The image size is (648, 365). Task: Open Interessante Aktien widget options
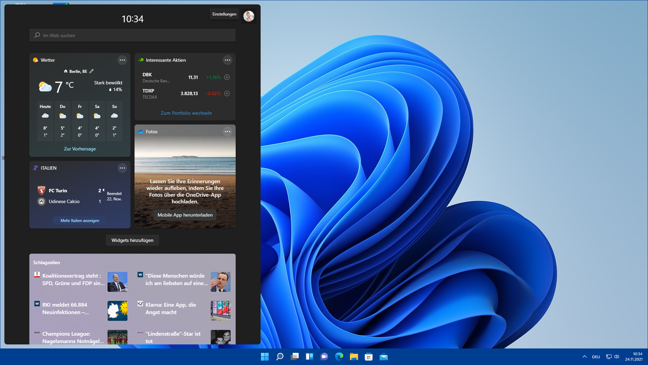click(x=228, y=60)
